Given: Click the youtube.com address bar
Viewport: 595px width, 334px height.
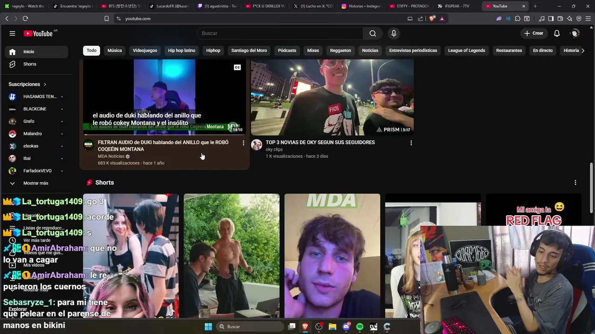Looking at the screenshot, I should 260,19.
